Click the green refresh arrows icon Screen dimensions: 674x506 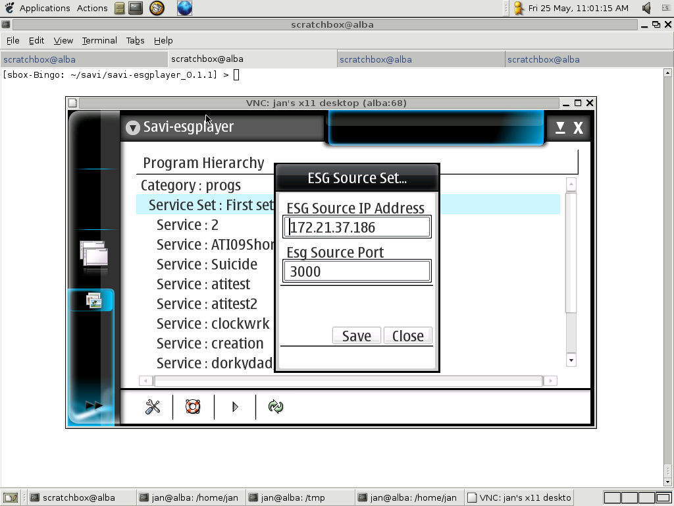click(x=276, y=407)
